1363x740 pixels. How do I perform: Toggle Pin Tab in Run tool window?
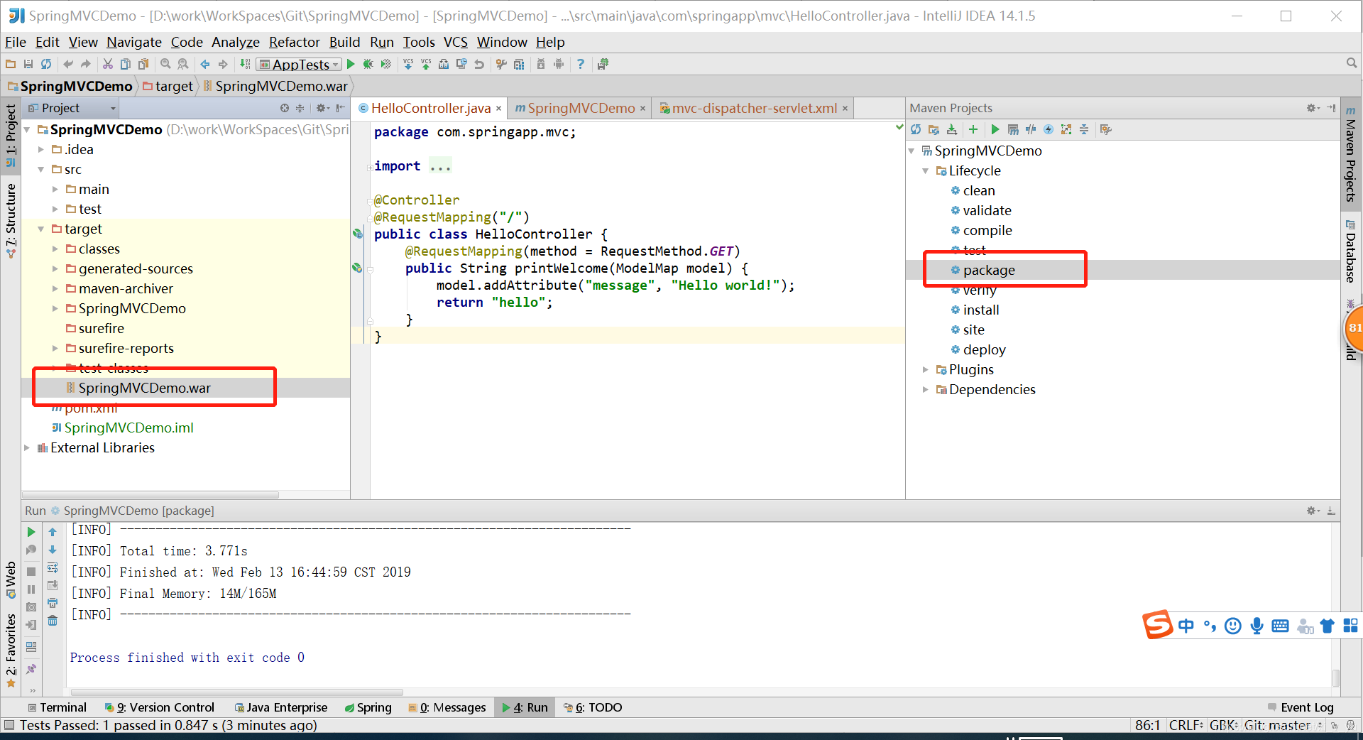coord(31,669)
